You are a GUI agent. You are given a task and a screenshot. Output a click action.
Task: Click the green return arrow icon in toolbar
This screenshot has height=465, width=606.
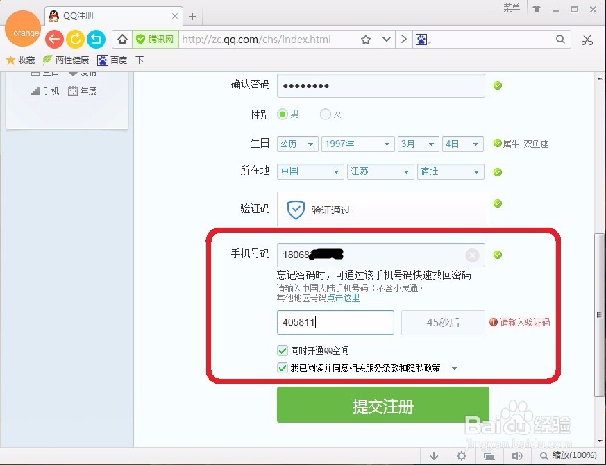point(96,40)
